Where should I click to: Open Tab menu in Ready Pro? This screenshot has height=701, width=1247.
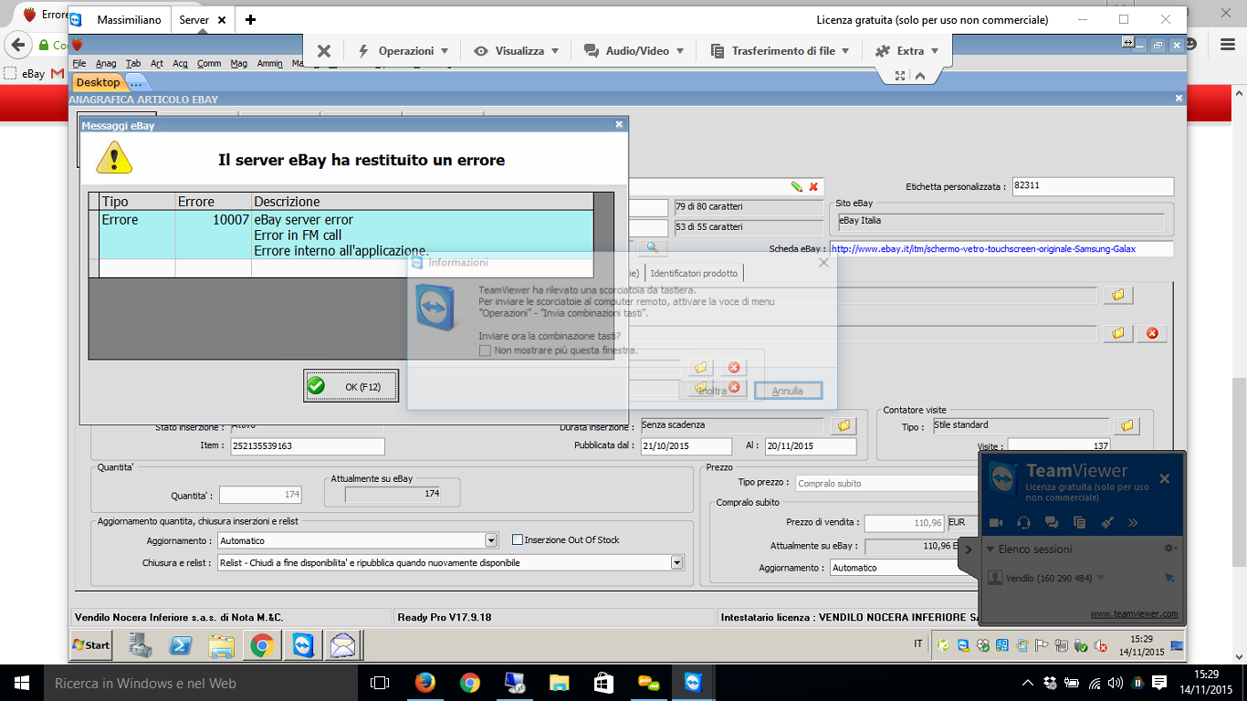[133, 64]
